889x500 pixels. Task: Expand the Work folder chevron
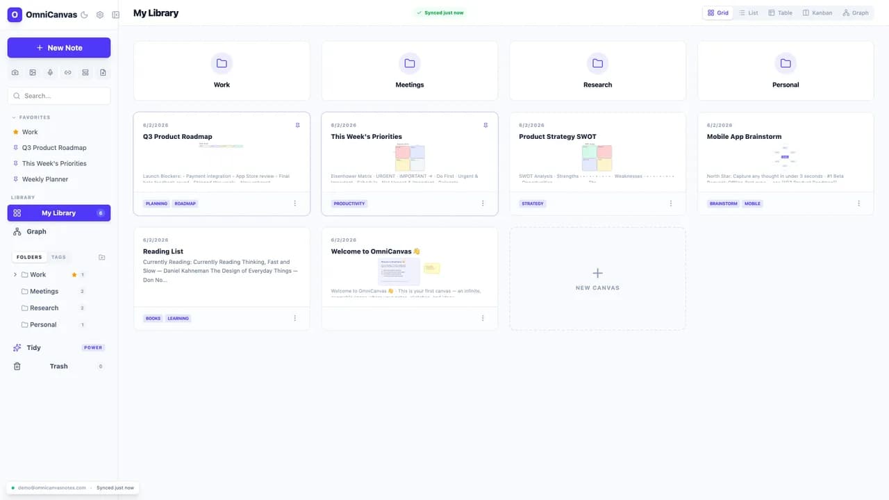pyautogui.click(x=15, y=275)
